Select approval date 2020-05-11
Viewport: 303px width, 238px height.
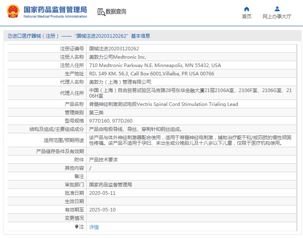click(102, 193)
